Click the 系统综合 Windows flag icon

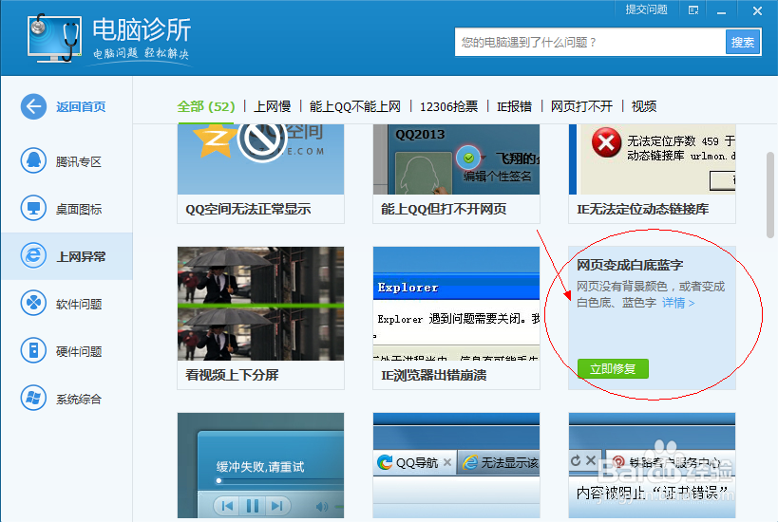click(x=33, y=398)
